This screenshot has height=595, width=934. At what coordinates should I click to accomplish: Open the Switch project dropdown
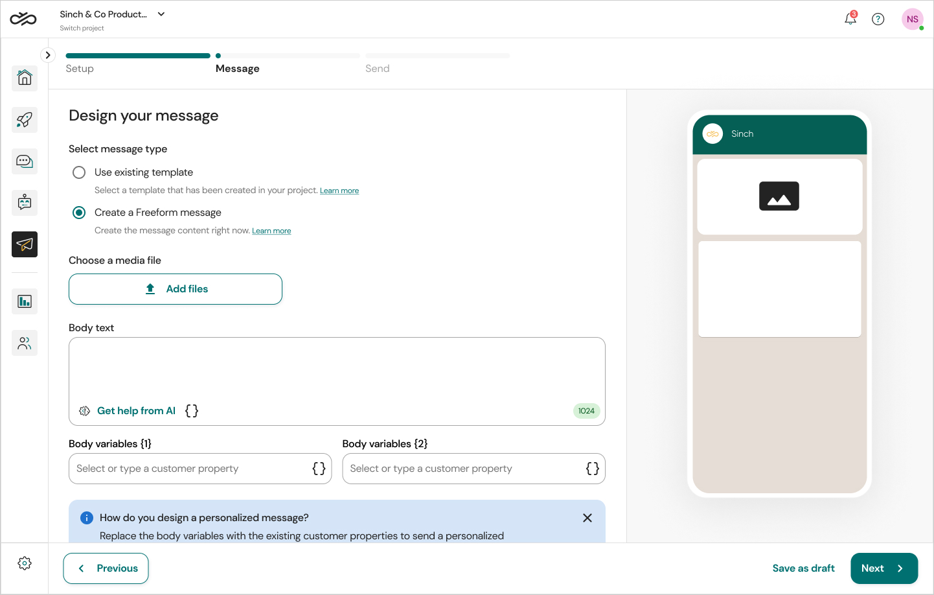pos(161,13)
